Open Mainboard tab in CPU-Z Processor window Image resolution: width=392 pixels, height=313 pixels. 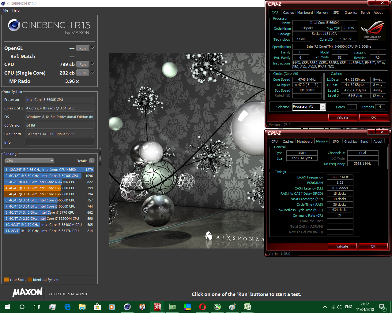305,13
